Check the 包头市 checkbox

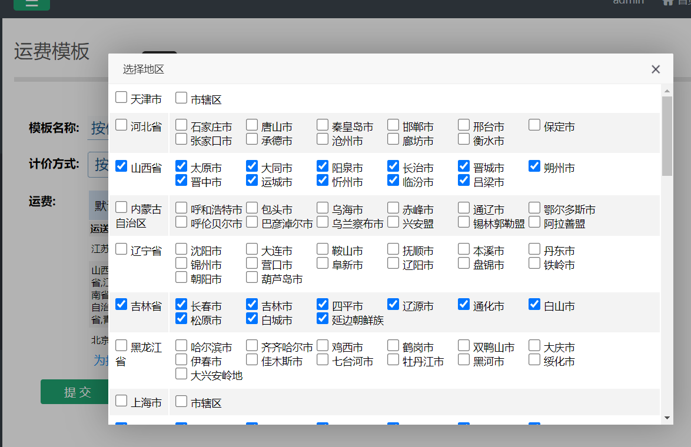coord(252,208)
